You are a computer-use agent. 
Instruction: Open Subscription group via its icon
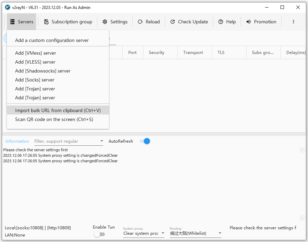point(46,22)
